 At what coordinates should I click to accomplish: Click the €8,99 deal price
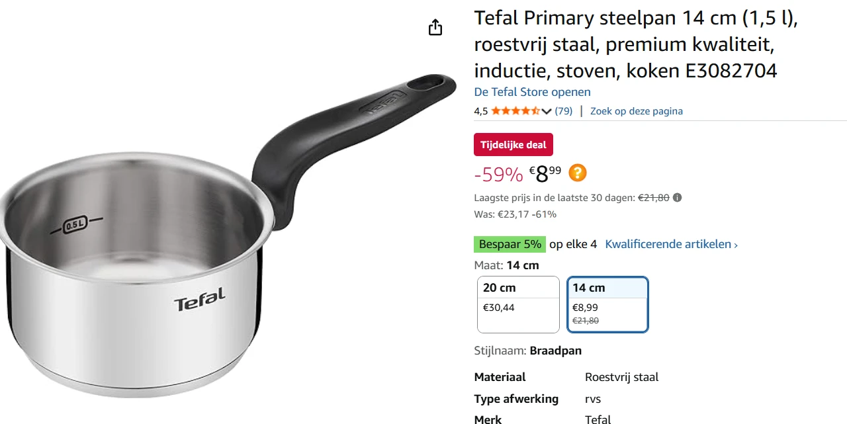(544, 173)
